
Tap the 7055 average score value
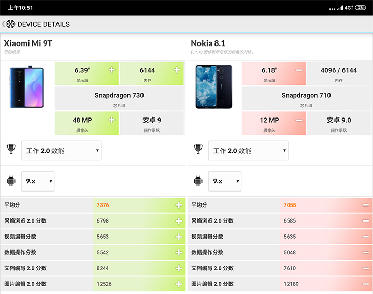click(x=290, y=205)
